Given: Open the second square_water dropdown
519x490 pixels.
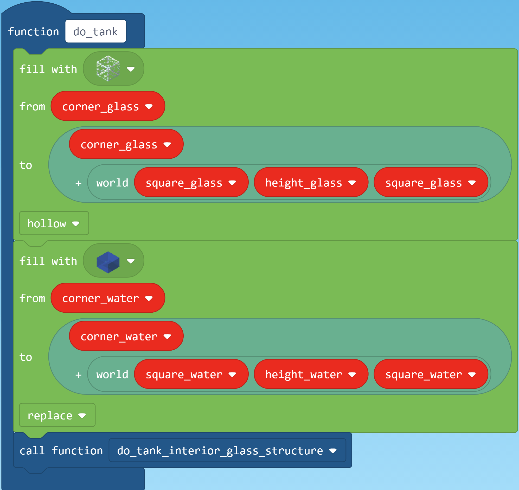Looking at the screenshot, I should [431, 375].
